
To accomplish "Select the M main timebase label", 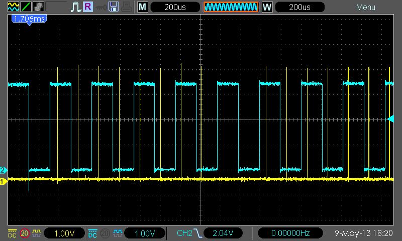I will [142, 7].
